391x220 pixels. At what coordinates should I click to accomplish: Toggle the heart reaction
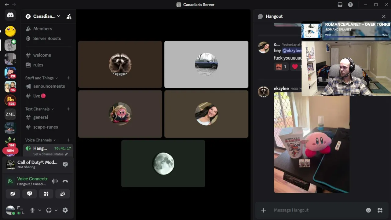coord(295,66)
